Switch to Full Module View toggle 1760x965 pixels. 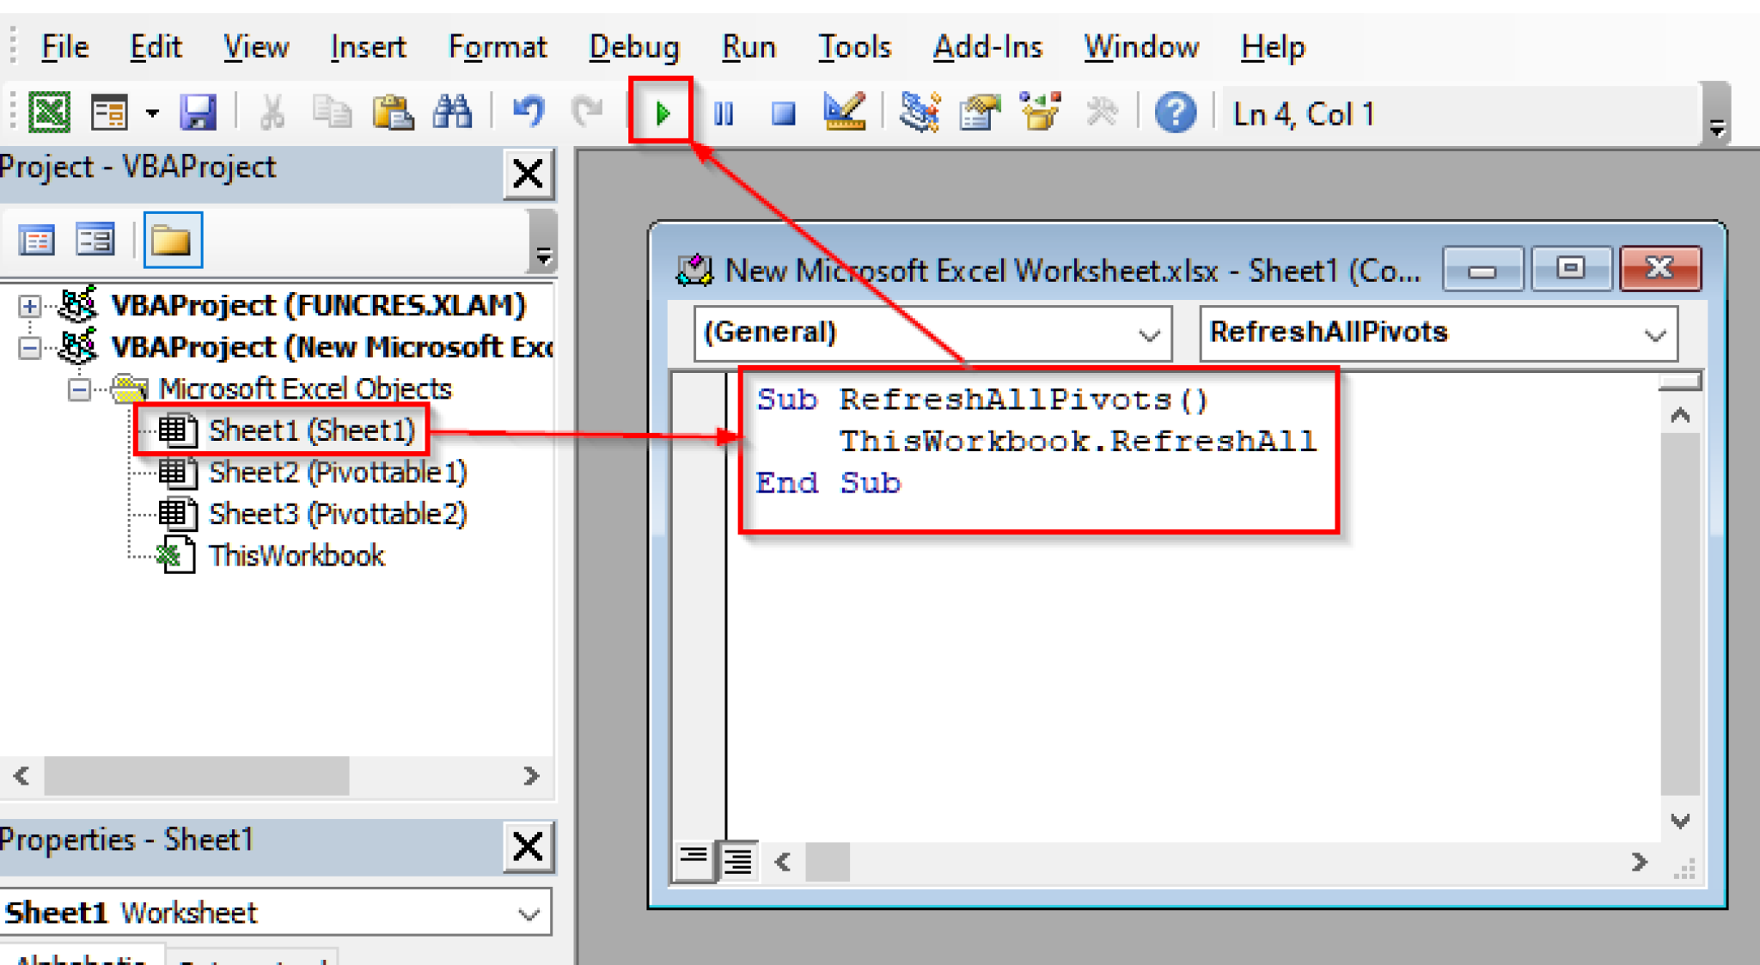tap(737, 861)
